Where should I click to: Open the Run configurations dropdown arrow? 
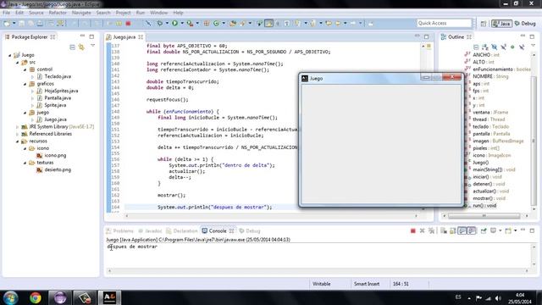point(182,24)
